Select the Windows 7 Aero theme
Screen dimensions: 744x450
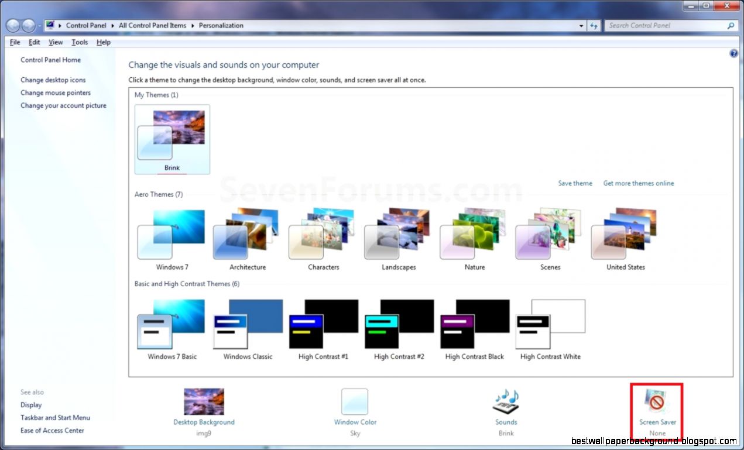(172, 241)
